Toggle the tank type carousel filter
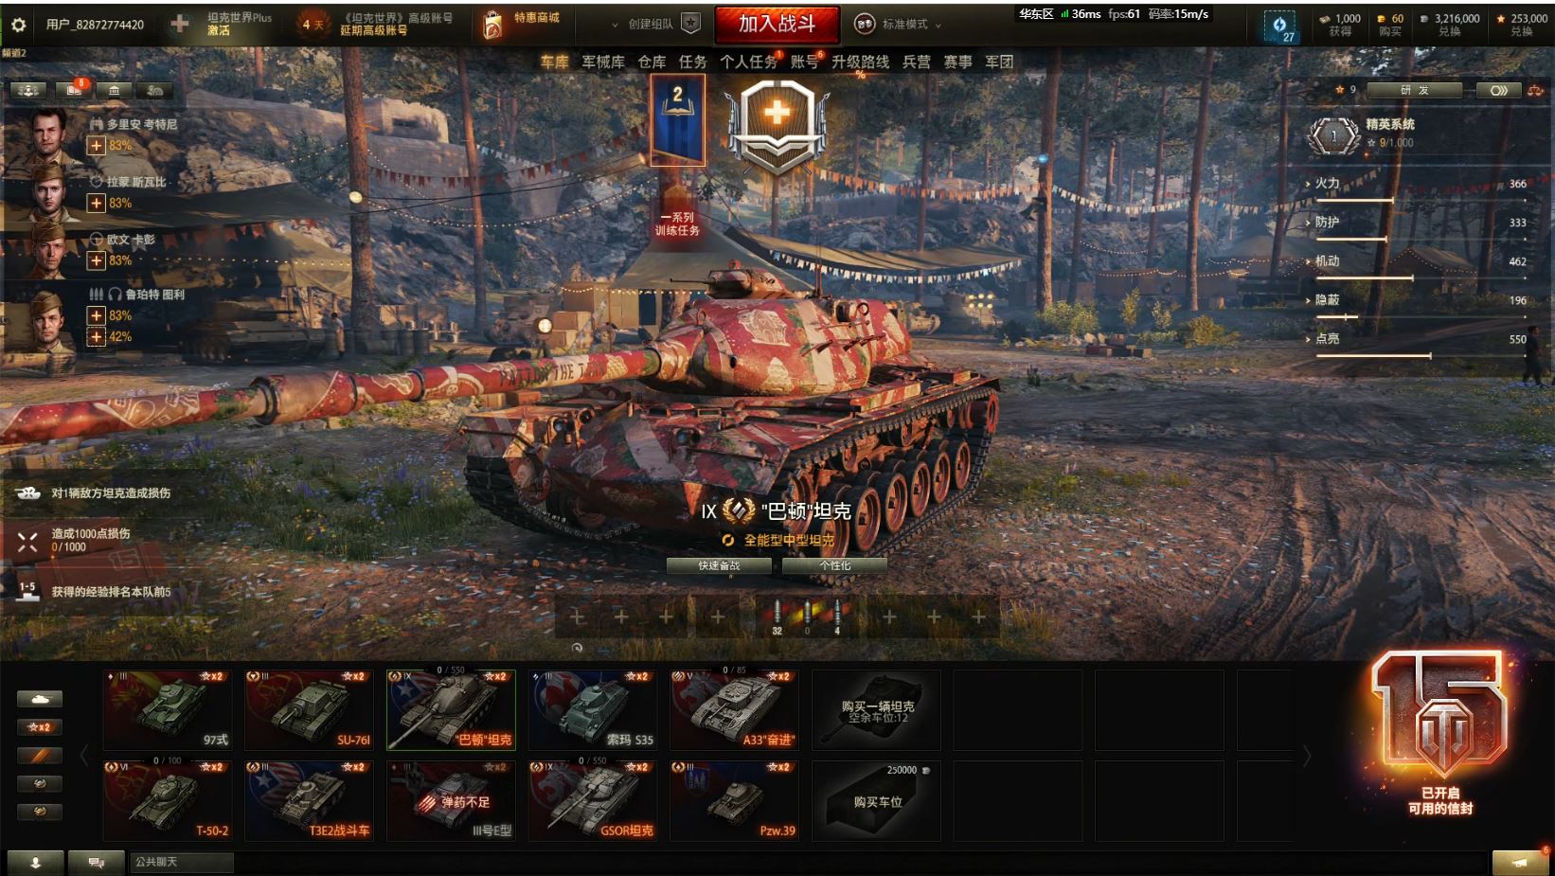This screenshot has height=876, width=1555. [x=40, y=699]
